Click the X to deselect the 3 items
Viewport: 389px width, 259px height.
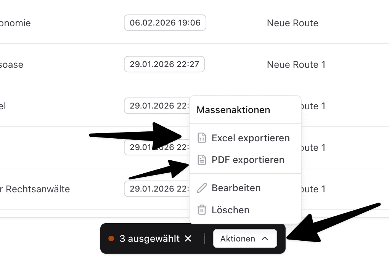(188, 238)
